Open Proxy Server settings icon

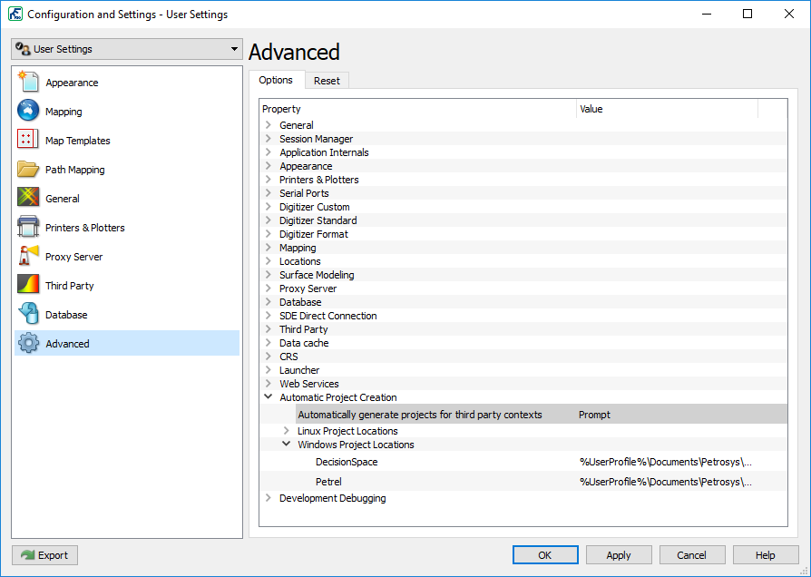tap(29, 256)
